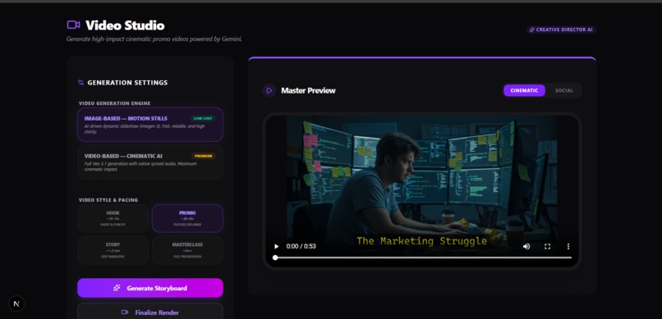Click the Video Studio heading

click(x=125, y=25)
